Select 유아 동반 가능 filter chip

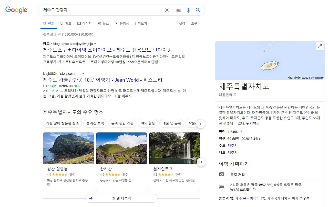pyautogui.click(x=122, y=123)
